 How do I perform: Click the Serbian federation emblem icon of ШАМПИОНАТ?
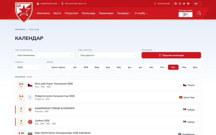click(x=30, y=110)
